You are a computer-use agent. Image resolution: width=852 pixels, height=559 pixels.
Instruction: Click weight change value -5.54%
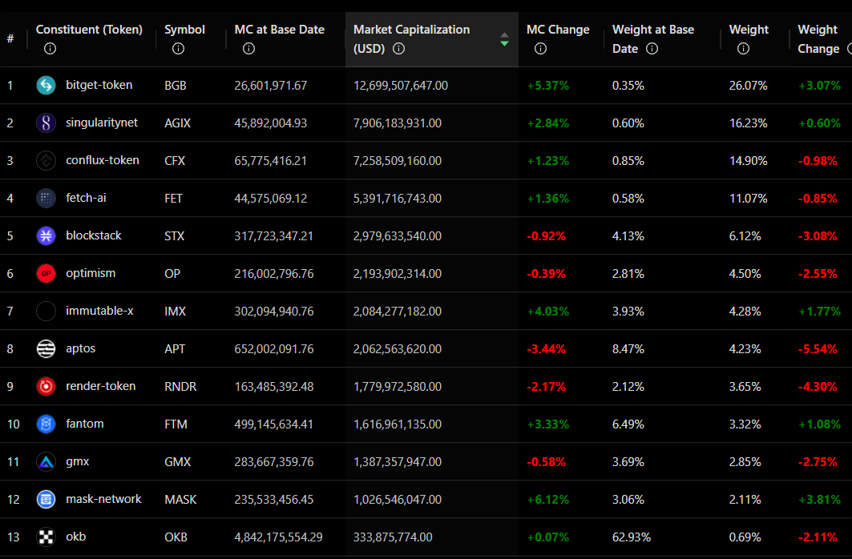point(818,349)
